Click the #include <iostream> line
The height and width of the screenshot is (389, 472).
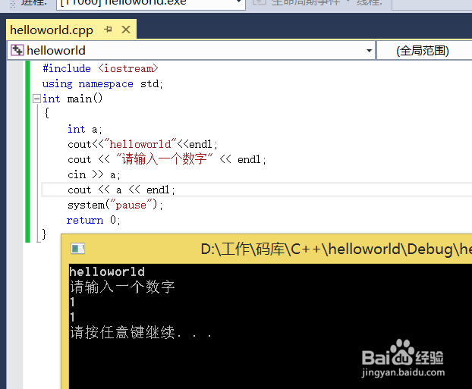point(100,68)
